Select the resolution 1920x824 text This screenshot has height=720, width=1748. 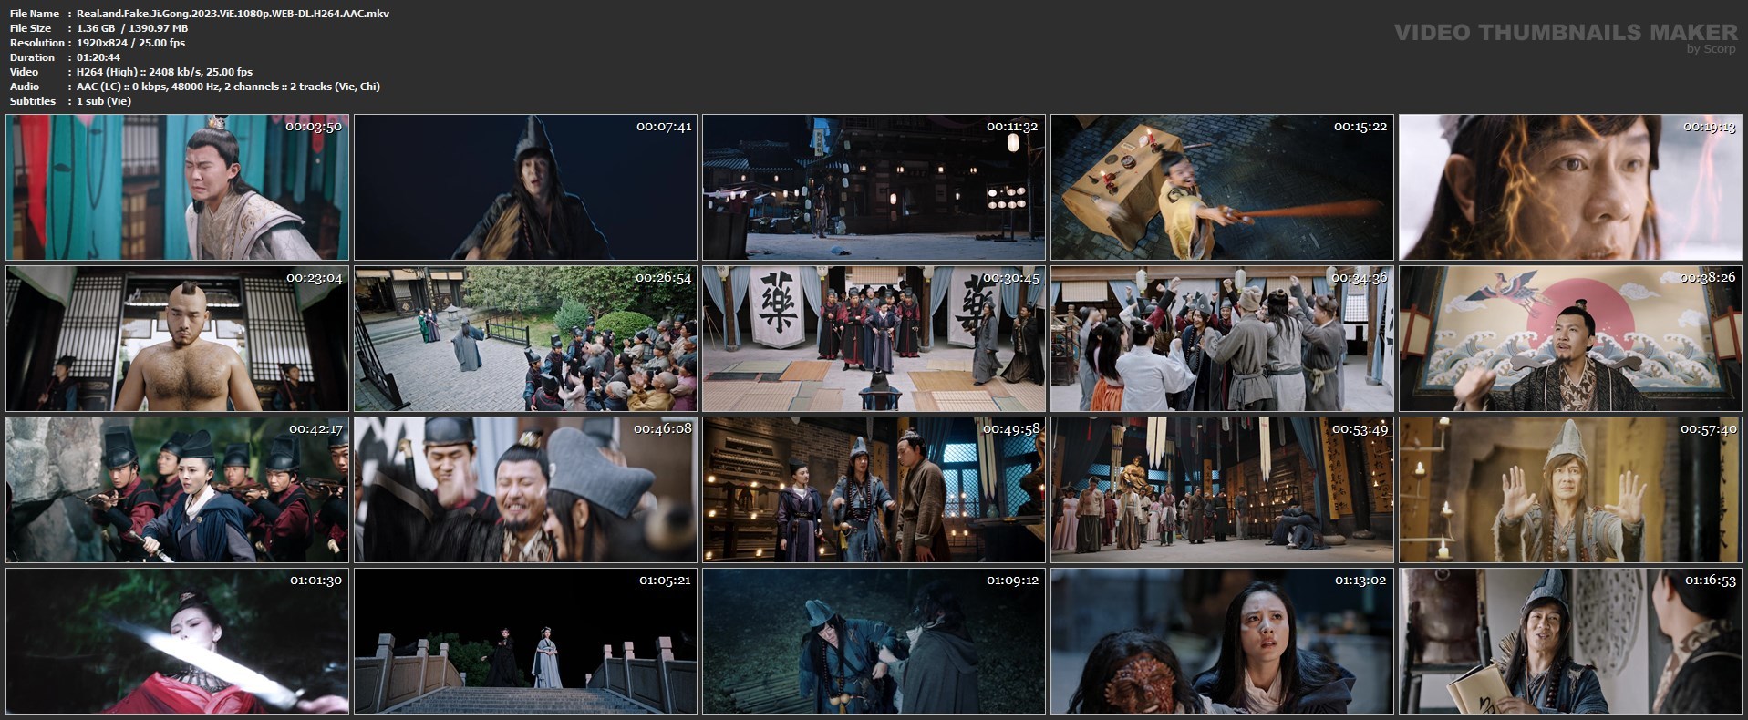pos(130,43)
